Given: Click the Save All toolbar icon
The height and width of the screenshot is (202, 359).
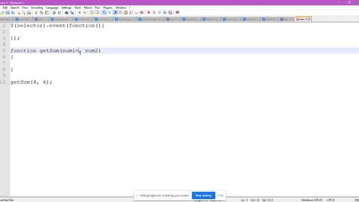Looking at the screenshot, I should click(13, 12).
